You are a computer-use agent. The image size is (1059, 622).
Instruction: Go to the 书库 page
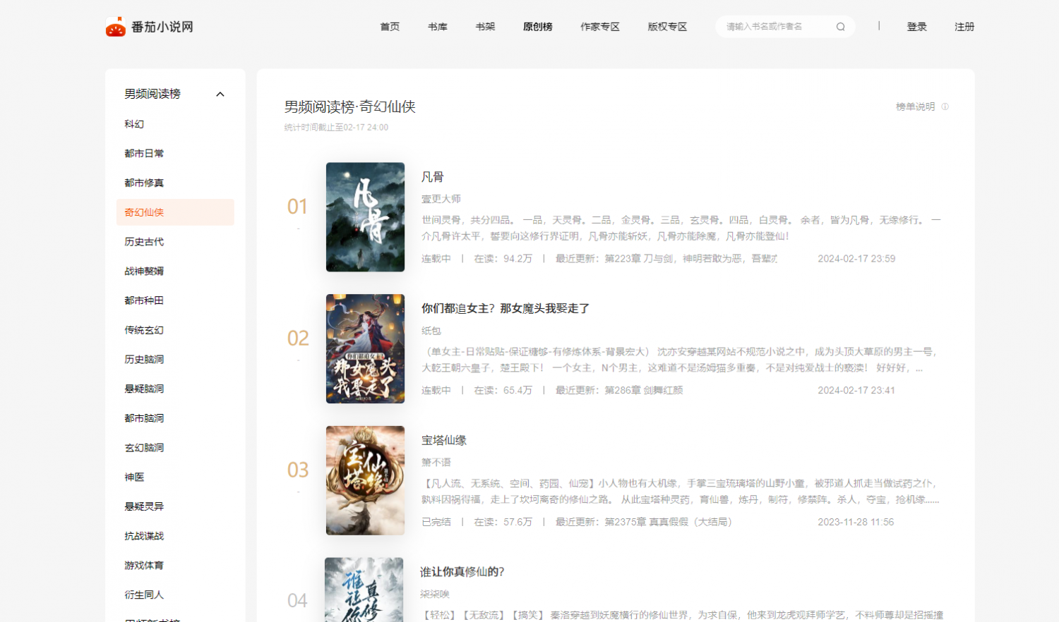coord(438,27)
